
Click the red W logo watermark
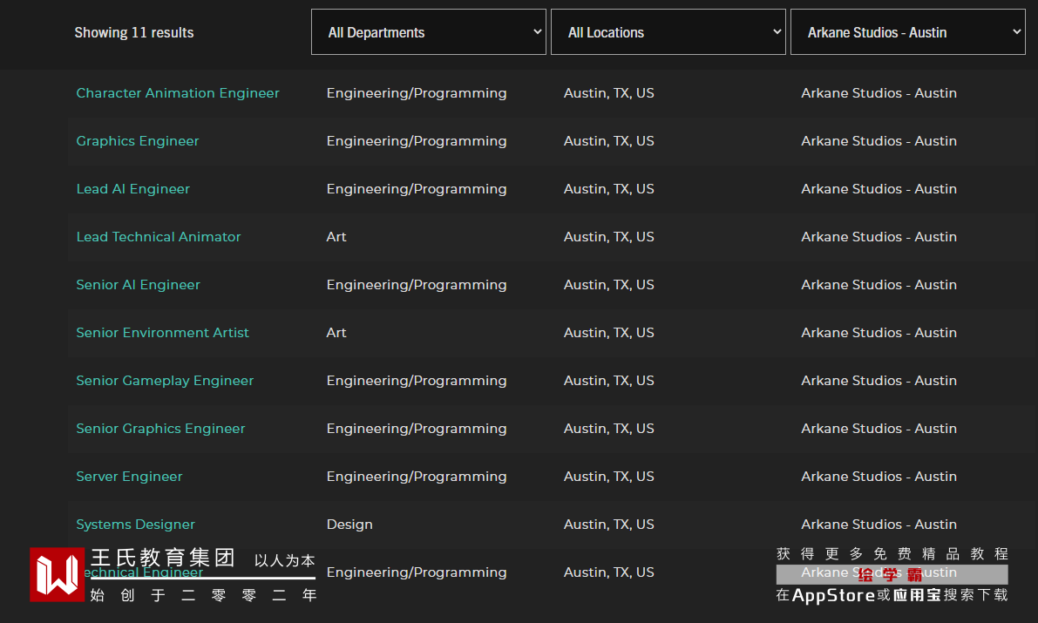(x=57, y=574)
